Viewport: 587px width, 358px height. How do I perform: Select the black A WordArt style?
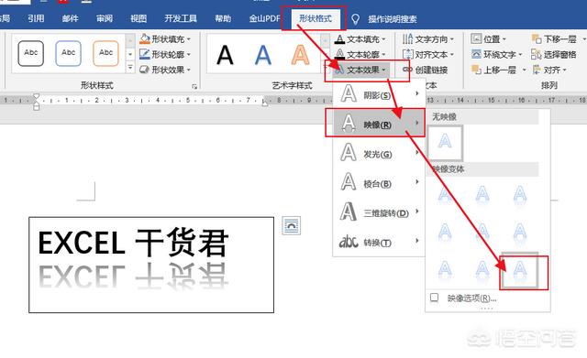[225, 55]
